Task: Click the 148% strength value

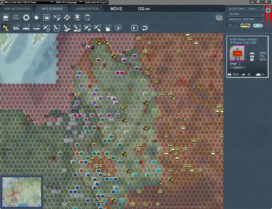Action: coord(262,53)
